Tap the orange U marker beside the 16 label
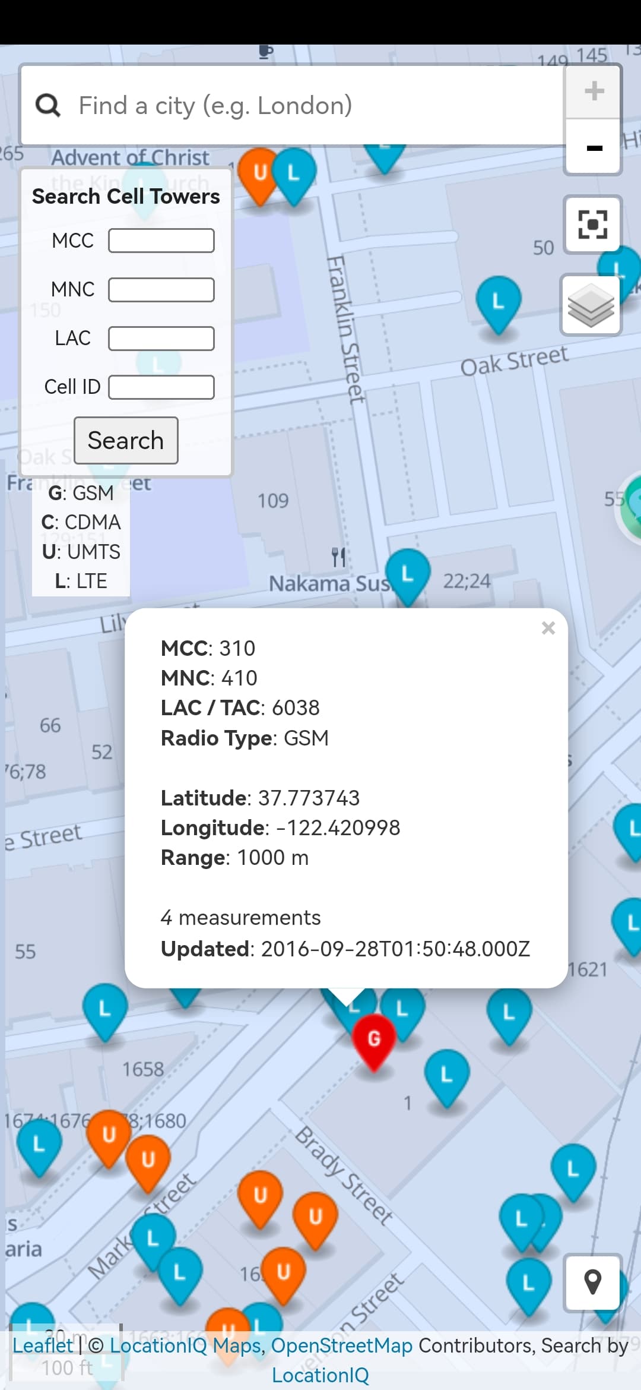Viewport: 641px width, 1390px height. (x=284, y=1275)
